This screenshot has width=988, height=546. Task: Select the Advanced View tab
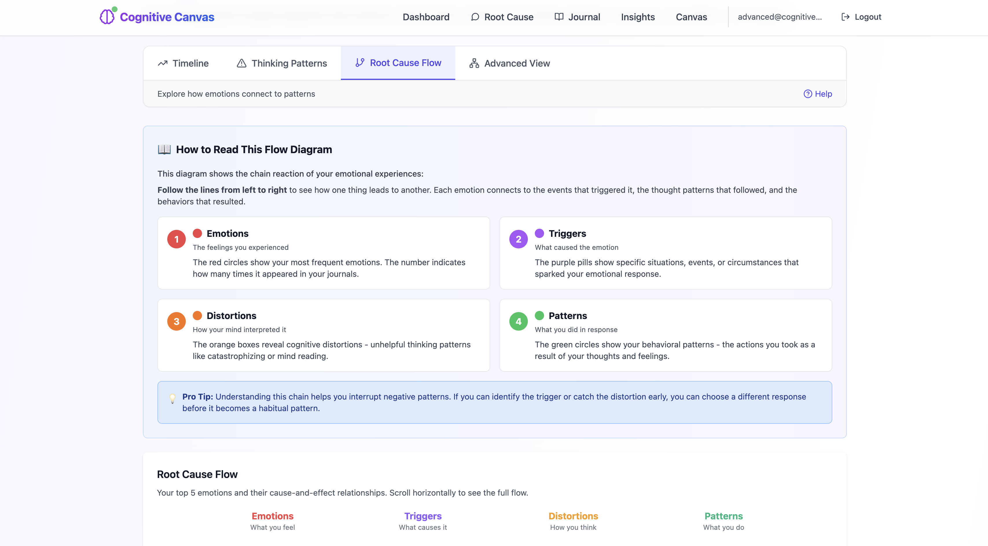click(x=517, y=63)
